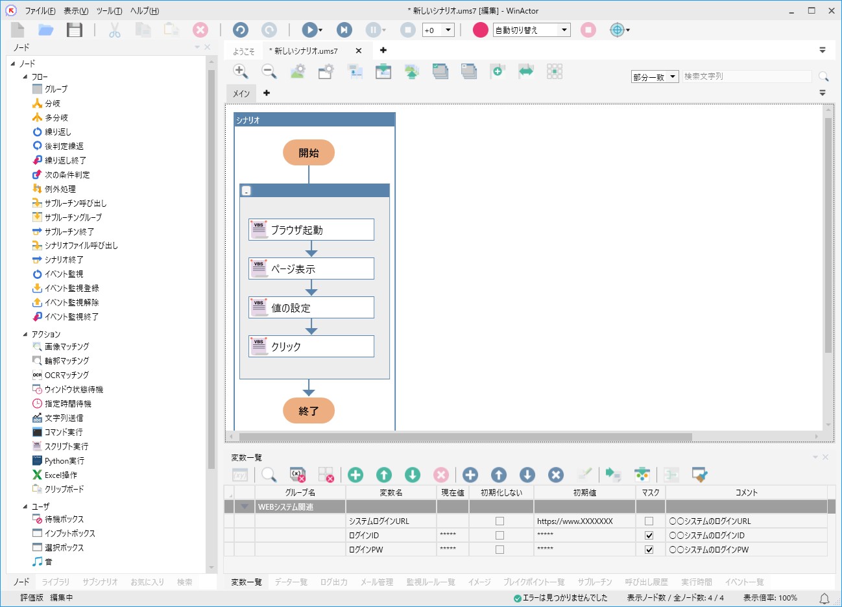Switch to the ライブラリ tab
This screenshot has width=842, height=607.
point(56,582)
